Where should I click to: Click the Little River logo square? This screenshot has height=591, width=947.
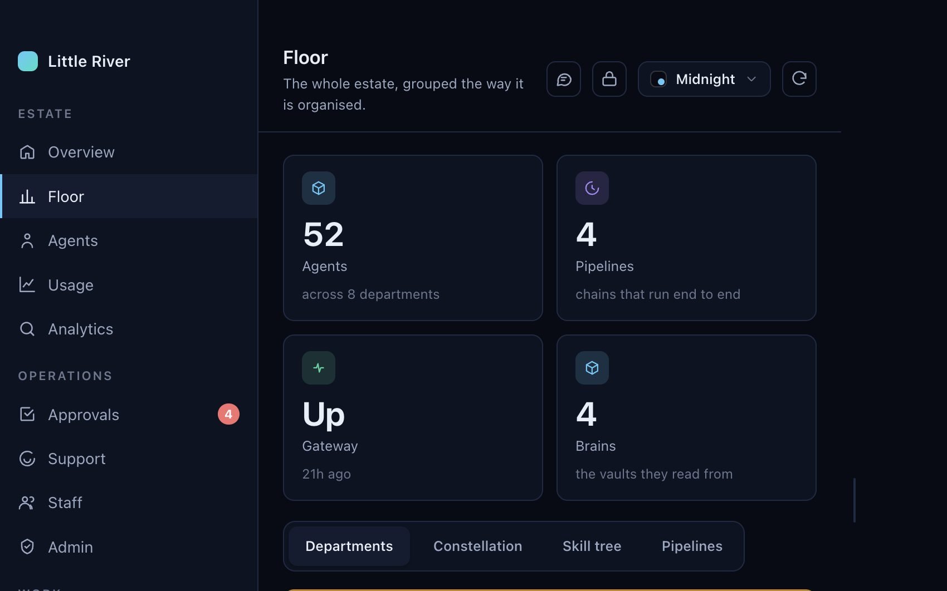tap(28, 61)
